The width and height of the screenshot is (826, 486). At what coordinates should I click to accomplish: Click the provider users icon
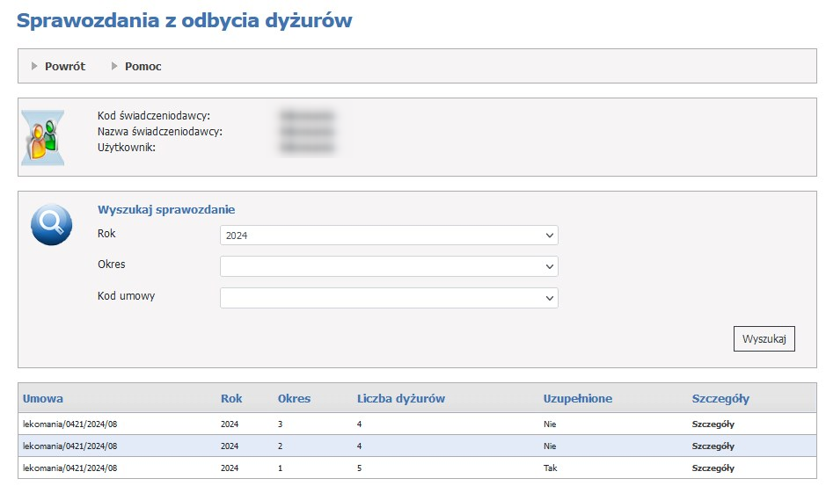(42, 138)
